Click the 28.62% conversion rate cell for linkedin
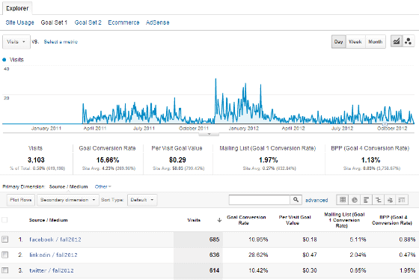This screenshot has height=280, width=419. pos(258,255)
